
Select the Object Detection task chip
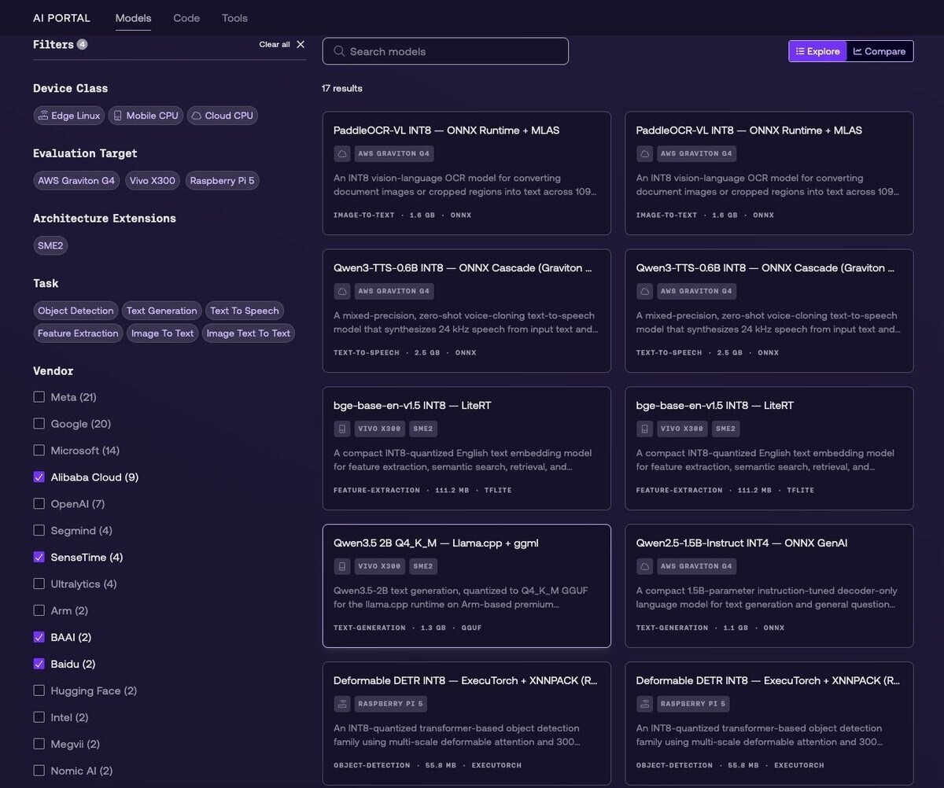(76, 311)
